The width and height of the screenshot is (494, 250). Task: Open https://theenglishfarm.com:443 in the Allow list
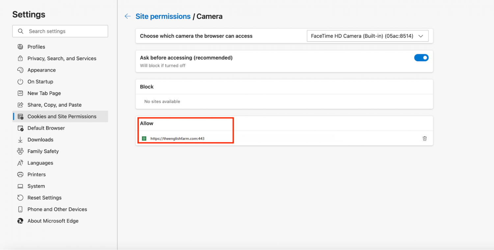pos(177,138)
